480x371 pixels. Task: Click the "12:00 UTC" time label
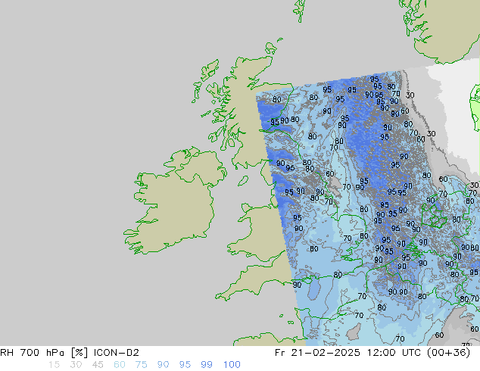click(x=396, y=353)
